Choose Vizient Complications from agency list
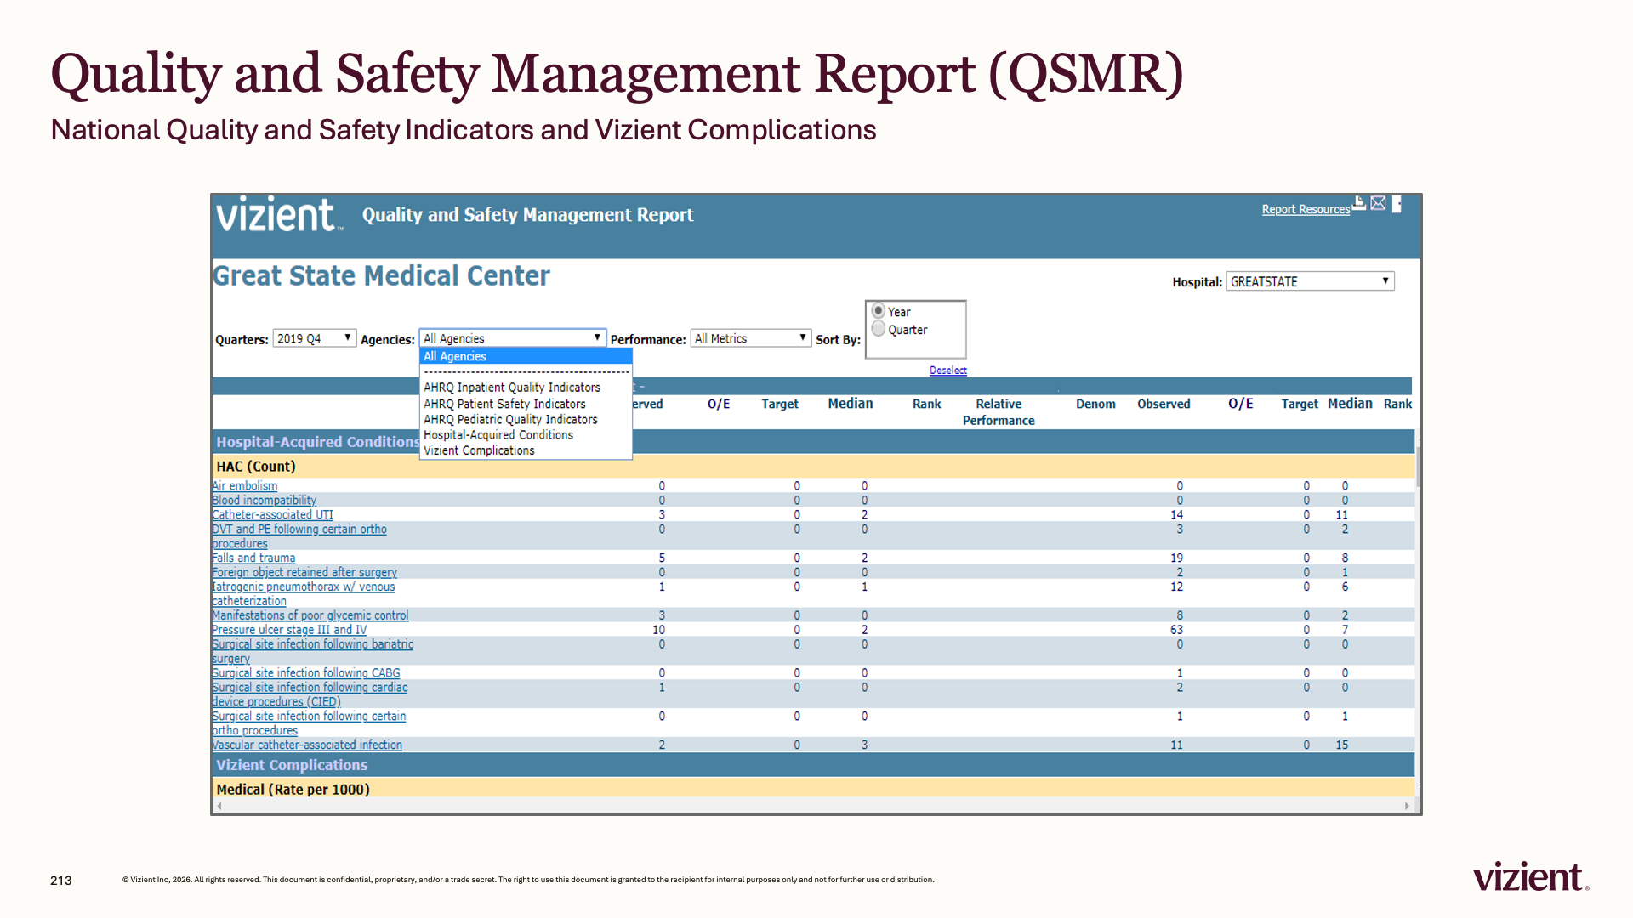This screenshot has width=1633, height=918. [479, 450]
